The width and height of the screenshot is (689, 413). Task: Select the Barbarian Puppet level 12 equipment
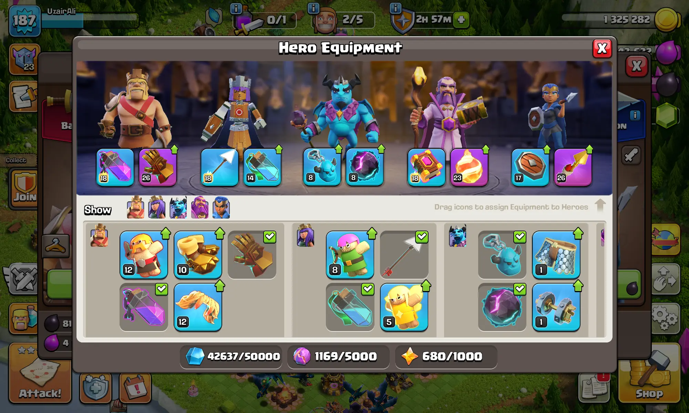click(144, 255)
